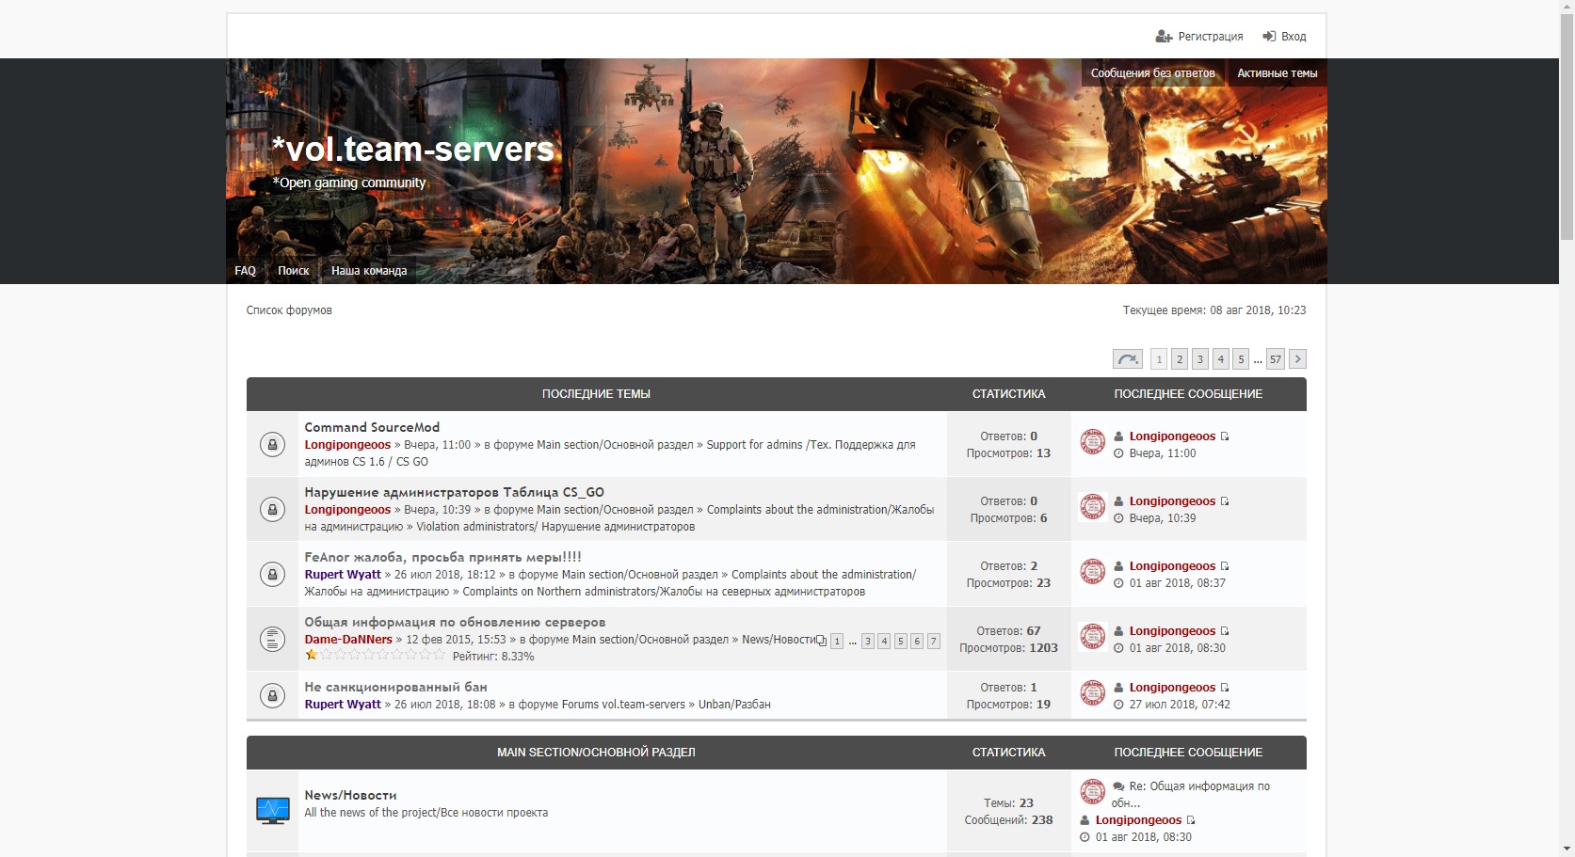This screenshot has width=1575, height=857.
Task: View latest post icon in Общая информация row
Action: (x=1225, y=631)
